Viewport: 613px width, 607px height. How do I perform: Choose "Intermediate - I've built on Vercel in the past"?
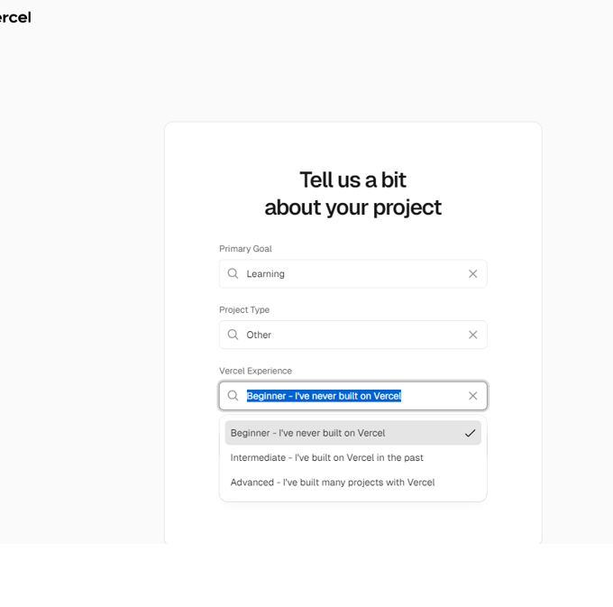point(326,457)
